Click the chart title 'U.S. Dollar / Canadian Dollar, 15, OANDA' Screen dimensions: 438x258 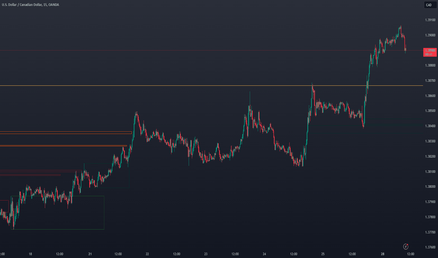(31, 5)
